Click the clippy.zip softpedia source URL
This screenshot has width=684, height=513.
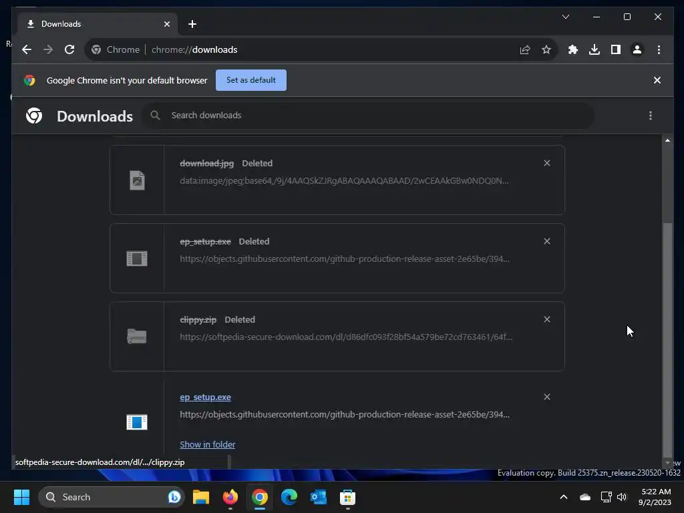click(346, 337)
